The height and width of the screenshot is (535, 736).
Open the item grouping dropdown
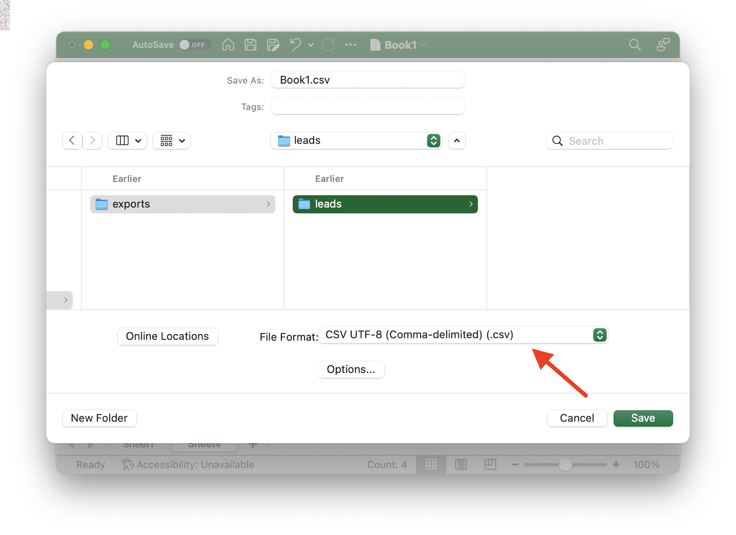171,141
